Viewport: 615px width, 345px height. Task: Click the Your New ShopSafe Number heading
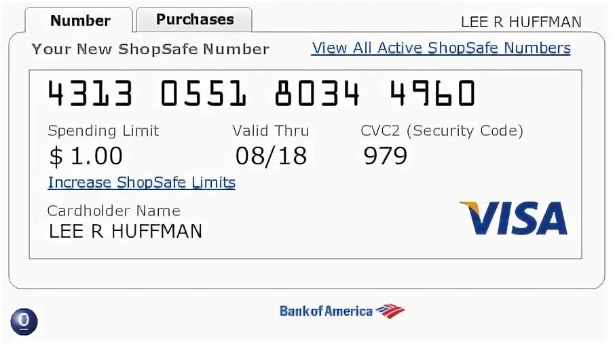tap(151, 49)
